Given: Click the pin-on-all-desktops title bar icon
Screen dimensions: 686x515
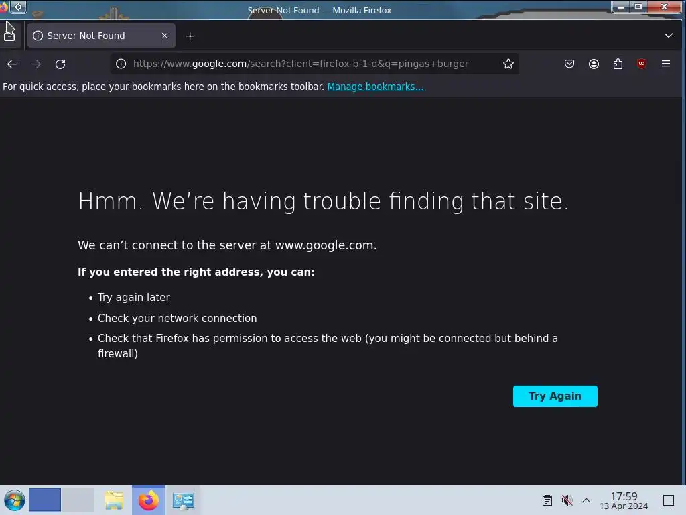Looking at the screenshot, I should click(x=18, y=7).
